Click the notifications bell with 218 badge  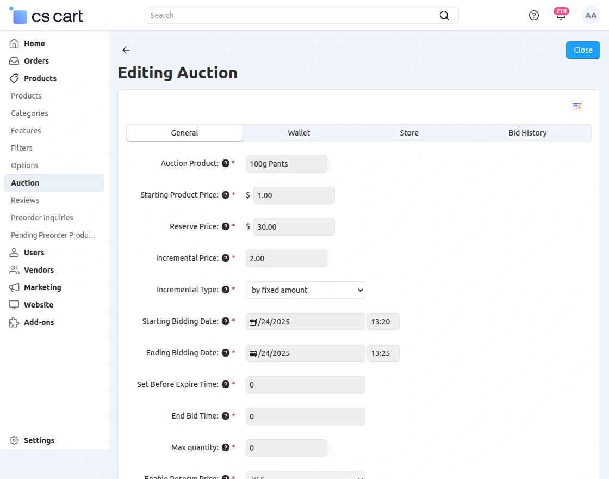point(561,15)
